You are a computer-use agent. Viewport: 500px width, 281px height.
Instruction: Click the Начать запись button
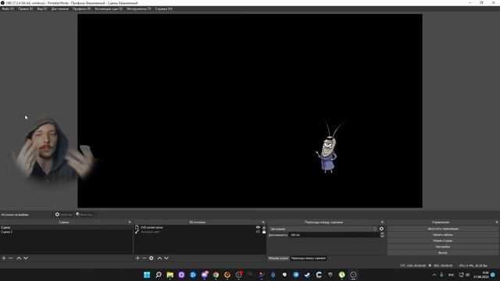[443, 235]
